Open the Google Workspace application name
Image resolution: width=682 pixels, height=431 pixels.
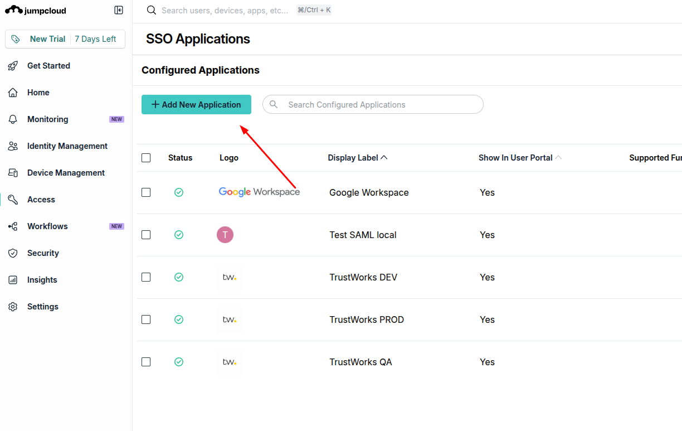tap(369, 192)
